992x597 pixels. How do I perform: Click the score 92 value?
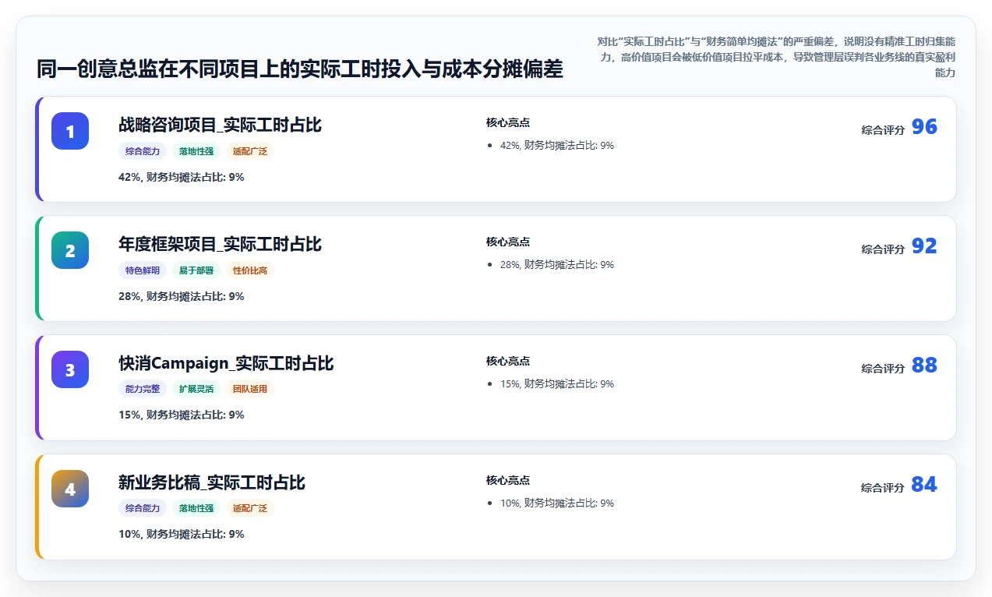pyautogui.click(x=924, y=246)
